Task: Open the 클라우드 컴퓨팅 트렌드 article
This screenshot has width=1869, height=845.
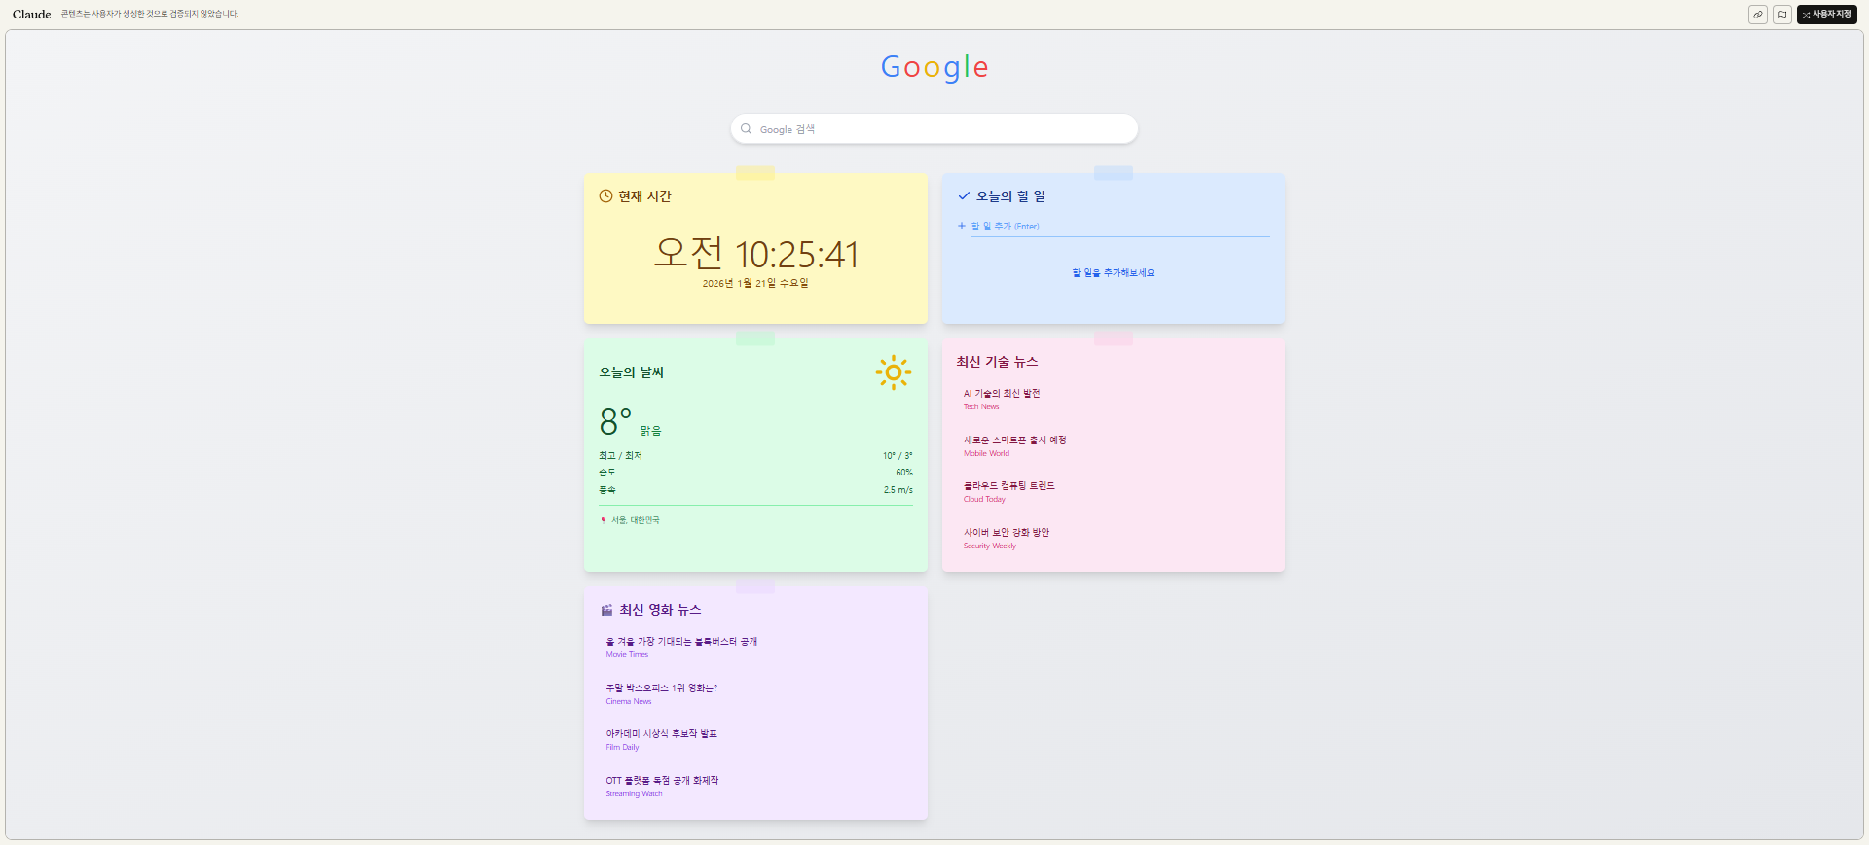Action: tap(1009, 486)
